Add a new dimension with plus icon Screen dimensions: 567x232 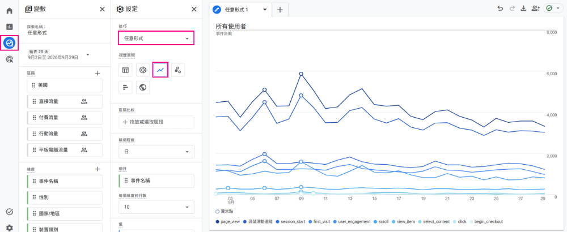(98, 169)
